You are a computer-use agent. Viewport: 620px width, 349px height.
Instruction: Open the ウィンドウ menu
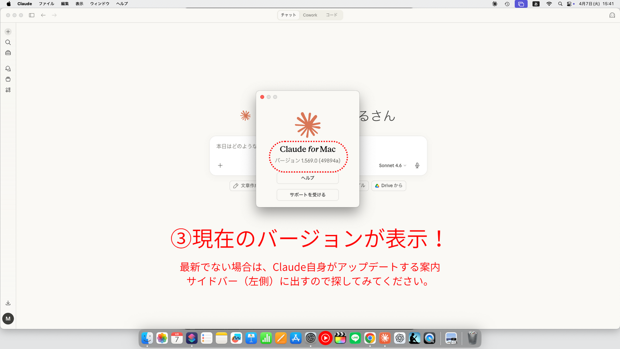(100, 4)
